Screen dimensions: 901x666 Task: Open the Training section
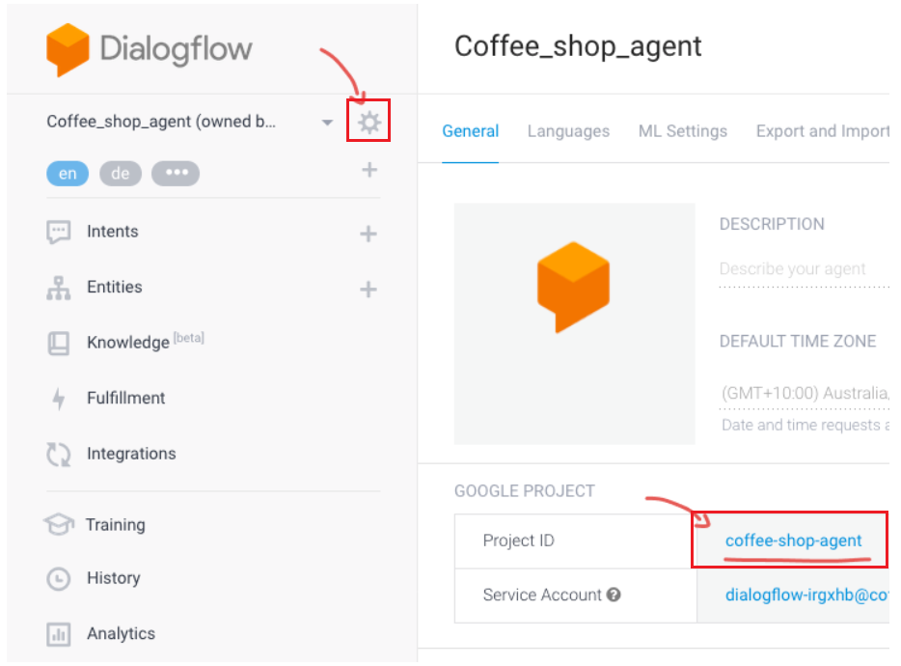pos(96,524)
